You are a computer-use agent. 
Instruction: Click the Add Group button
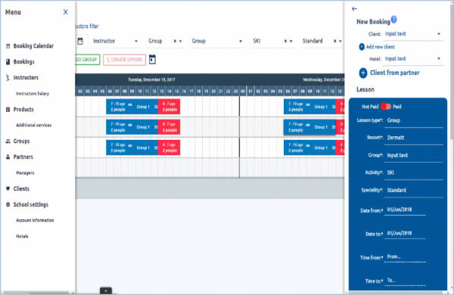(x=88, y=60)
